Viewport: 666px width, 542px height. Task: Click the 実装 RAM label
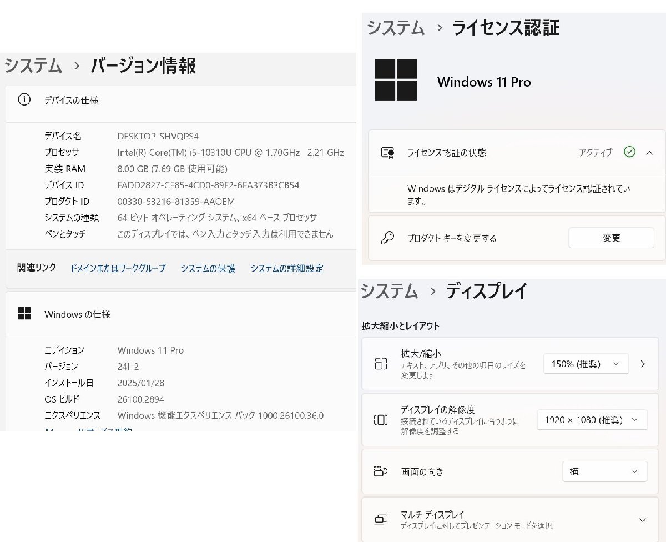click(x=65, y=169)
